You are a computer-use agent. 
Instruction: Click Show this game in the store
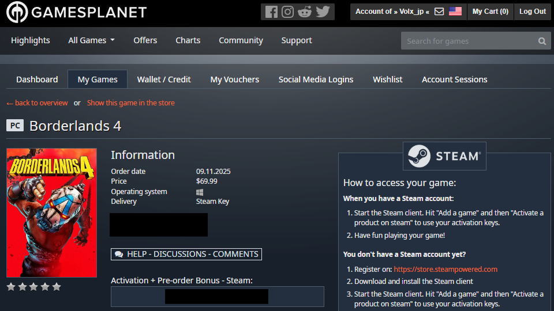click(131, 103)
